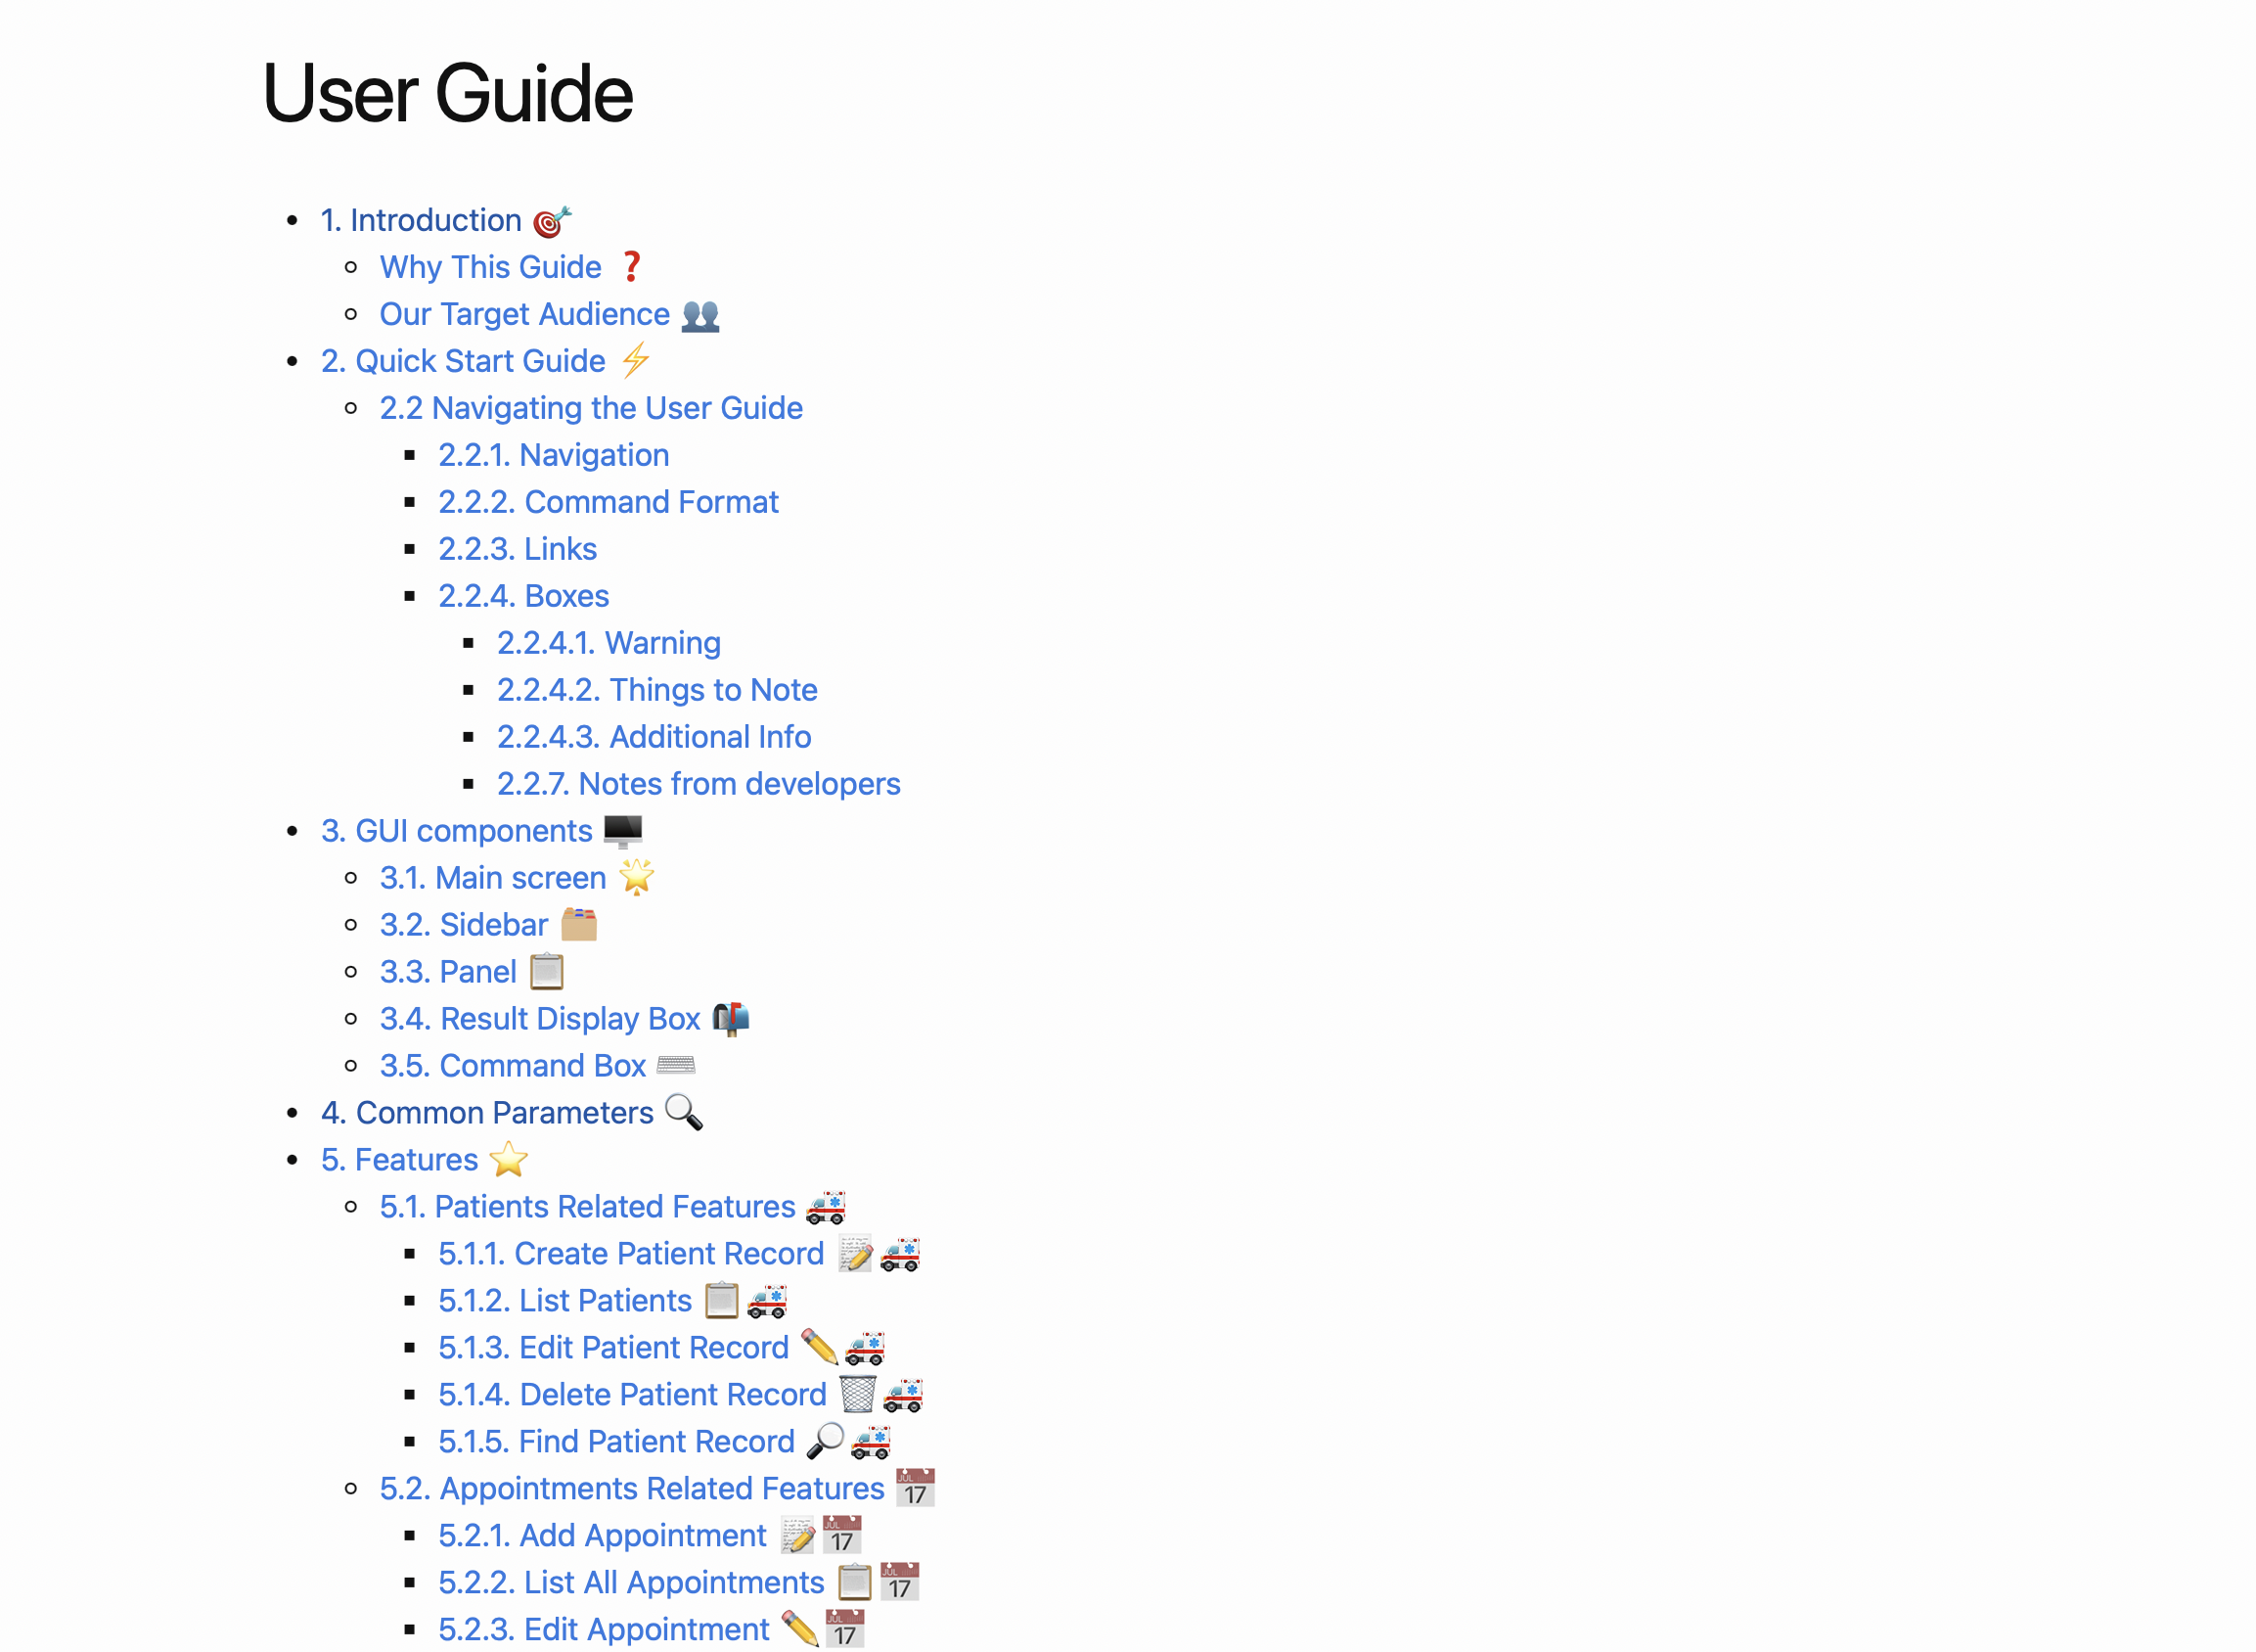Expand the 2.2.4 Boxes subsection
2256x1652 pixels.
tap(523, 594)
